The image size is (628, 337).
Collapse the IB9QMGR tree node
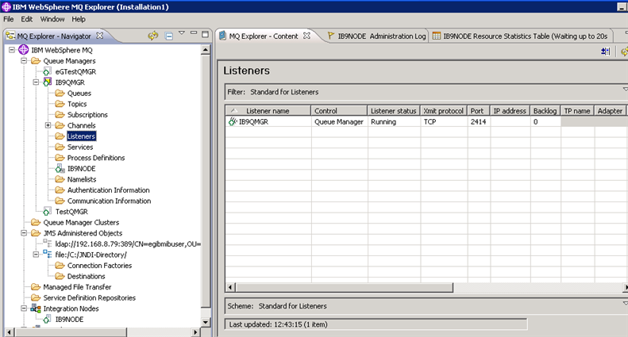click(x=36, y=82)
